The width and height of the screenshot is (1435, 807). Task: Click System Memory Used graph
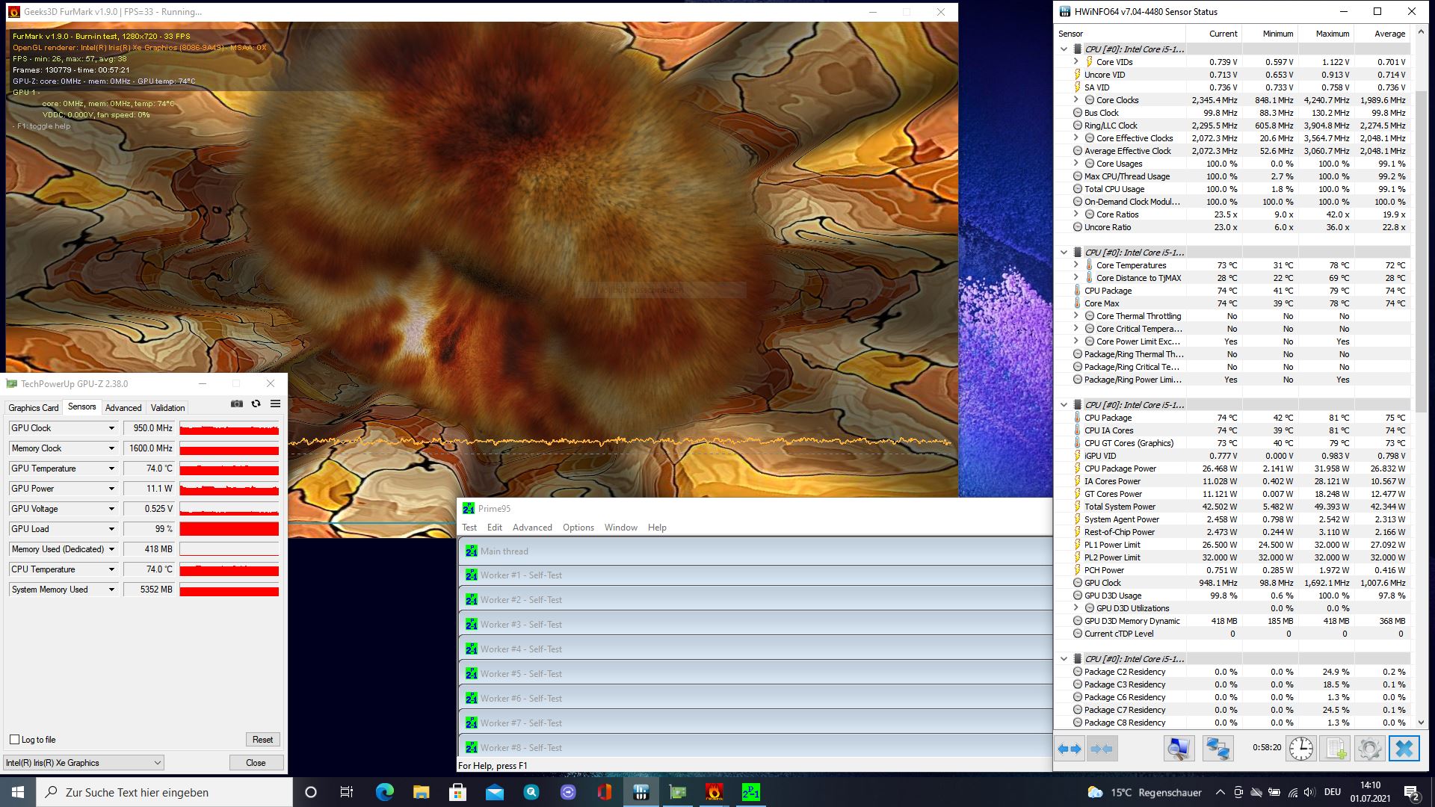click(x=229, y=590)
